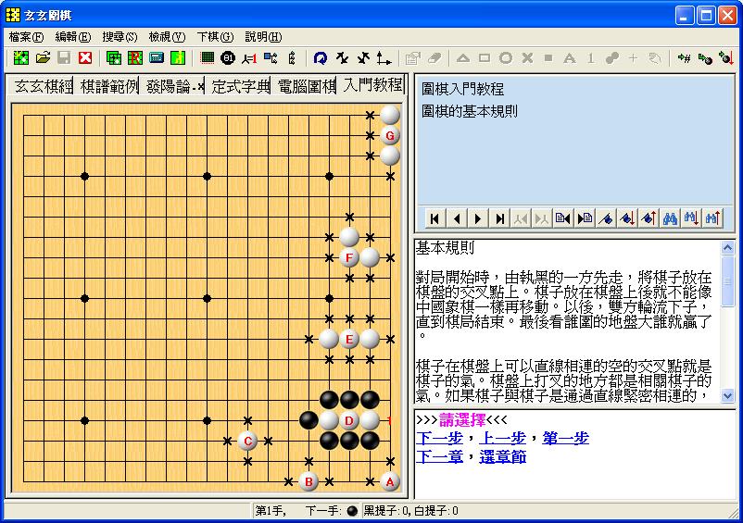Click the 第一步 link
The image size is (743, 523).
566,438
